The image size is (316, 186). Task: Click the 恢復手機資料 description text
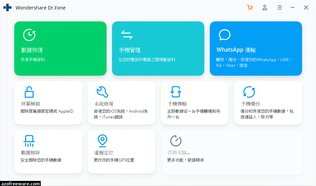coord(33,60)
